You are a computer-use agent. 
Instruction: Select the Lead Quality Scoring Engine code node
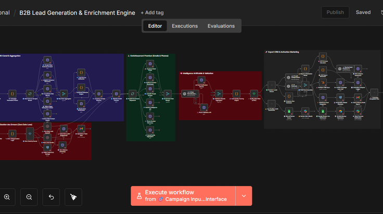236,93
